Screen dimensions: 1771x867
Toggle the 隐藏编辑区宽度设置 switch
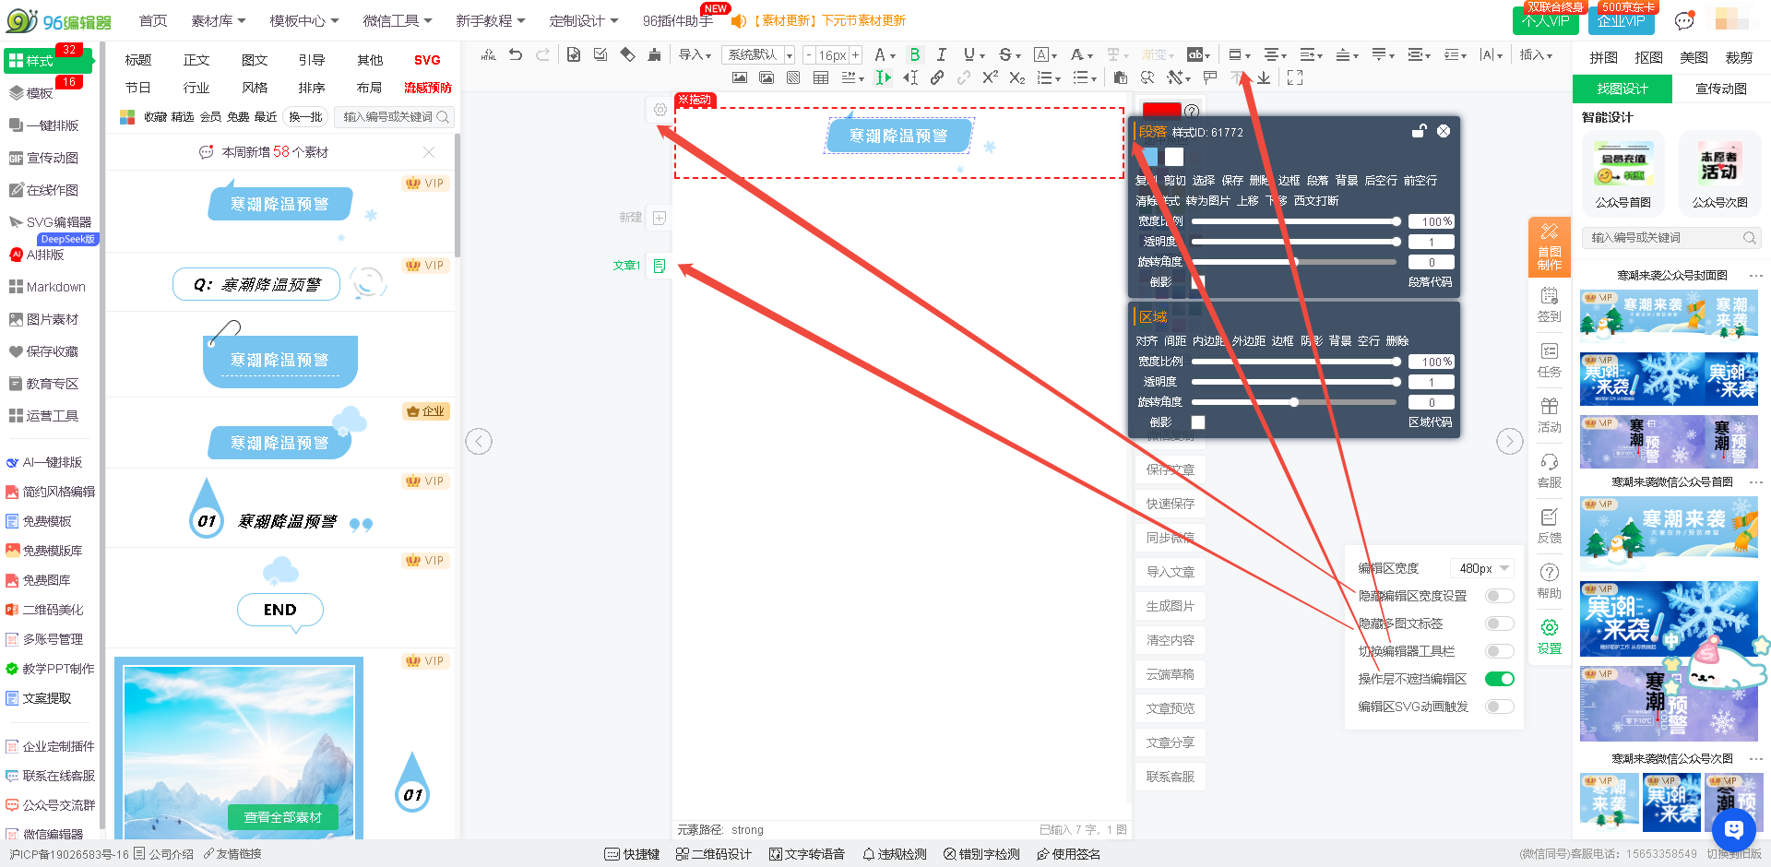[x=1499, y=596]
